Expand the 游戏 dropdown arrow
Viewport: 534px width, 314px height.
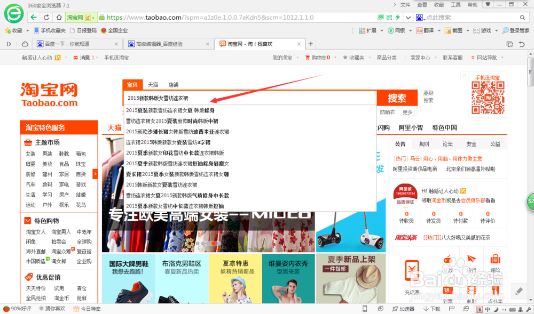pyautogui.click(x=497, y=30)
